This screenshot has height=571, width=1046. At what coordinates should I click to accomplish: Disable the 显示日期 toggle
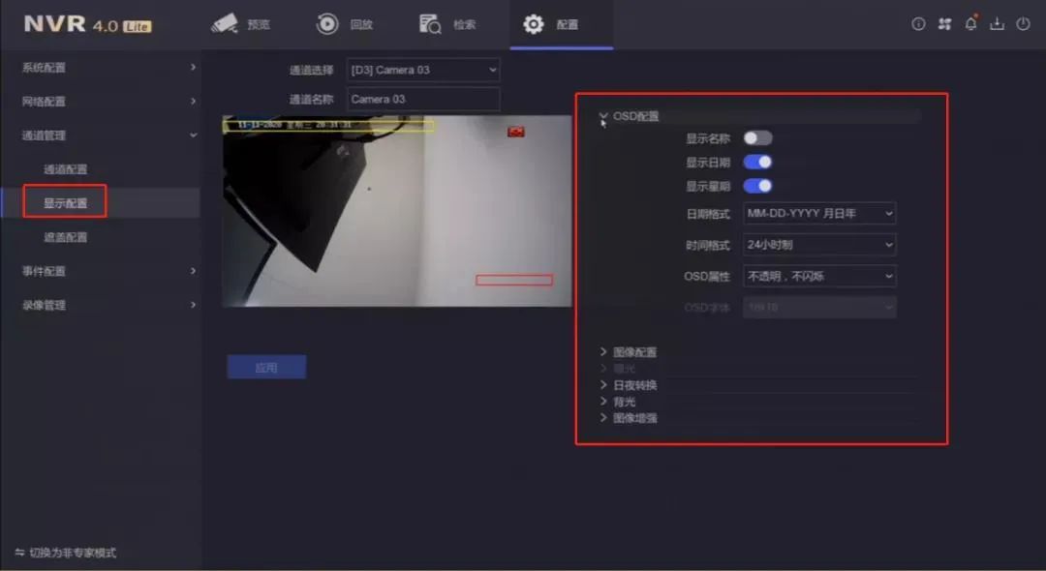757,162
